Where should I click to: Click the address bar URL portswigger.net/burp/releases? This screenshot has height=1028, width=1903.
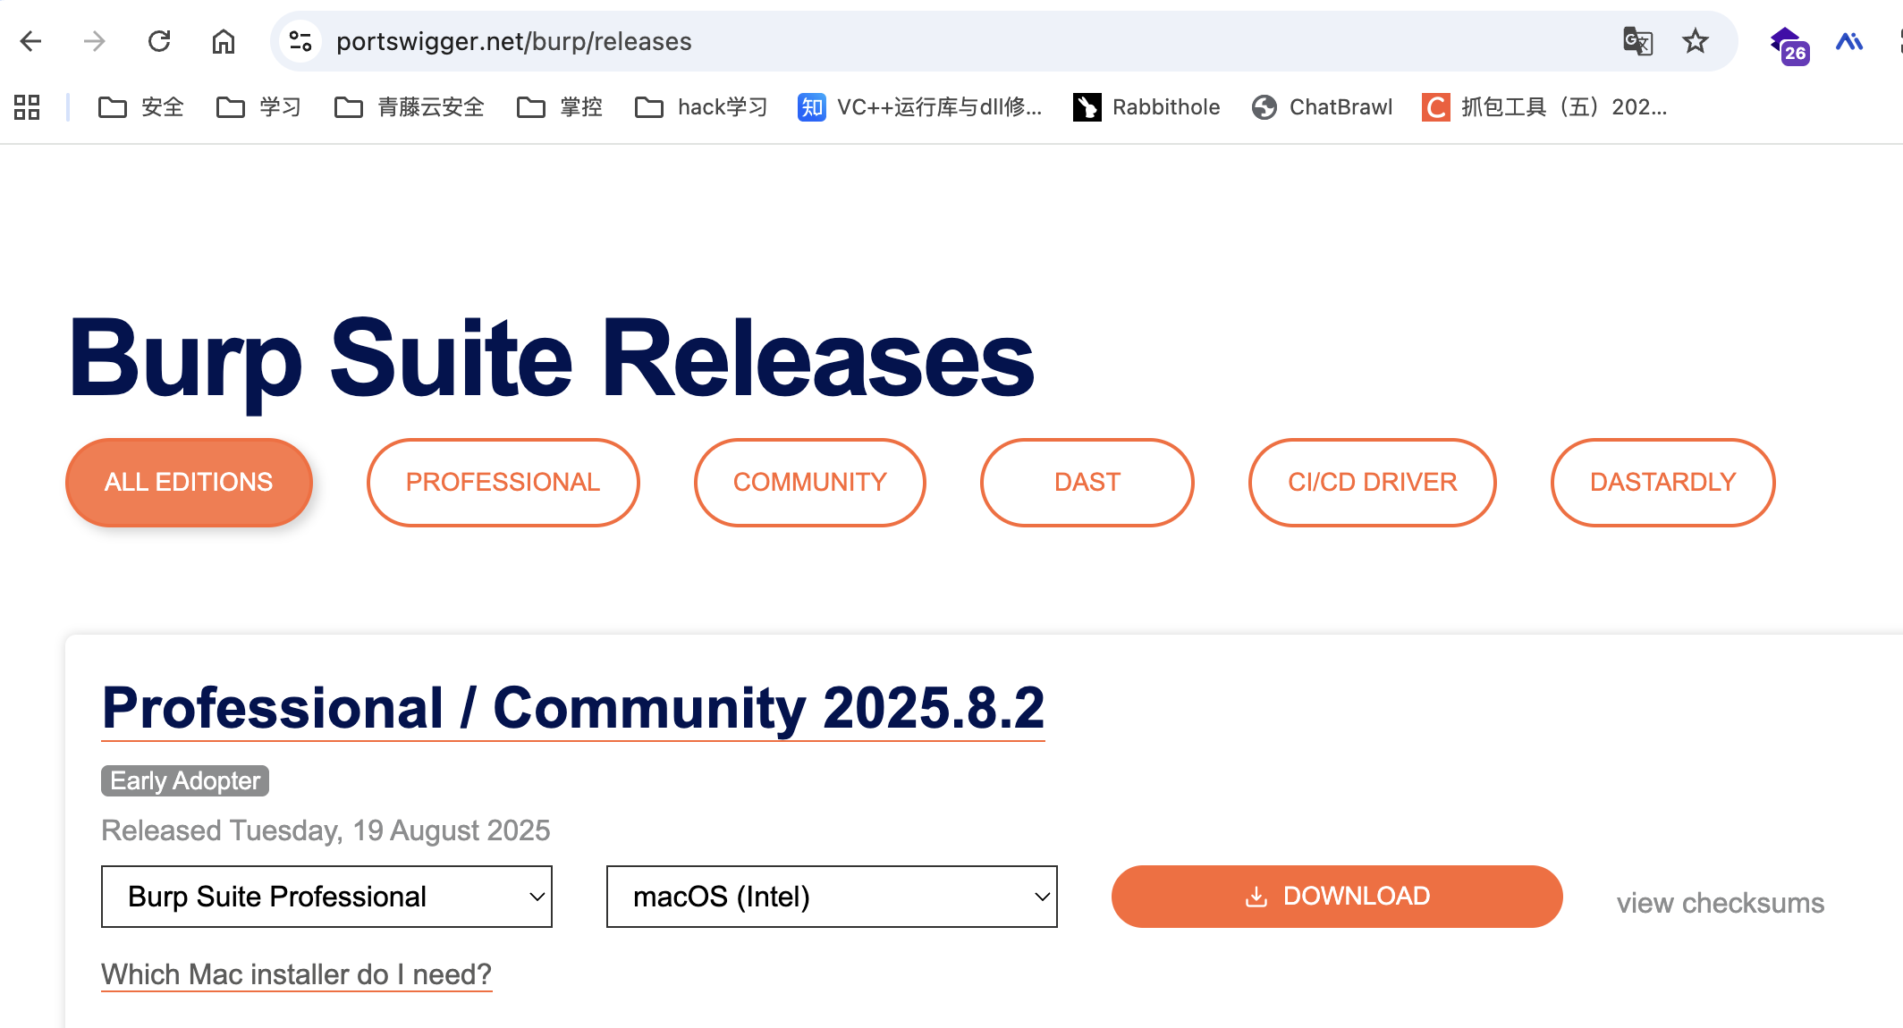tap(514, 41)
